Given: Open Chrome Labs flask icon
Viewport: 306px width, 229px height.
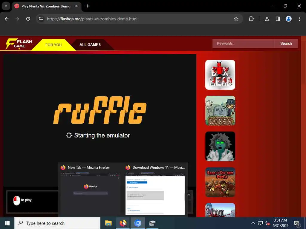Looking at the screenshot, I should tap(267, 19).
